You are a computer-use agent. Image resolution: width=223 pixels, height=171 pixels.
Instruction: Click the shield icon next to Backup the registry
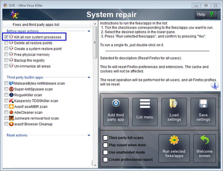tap(11, 60)
